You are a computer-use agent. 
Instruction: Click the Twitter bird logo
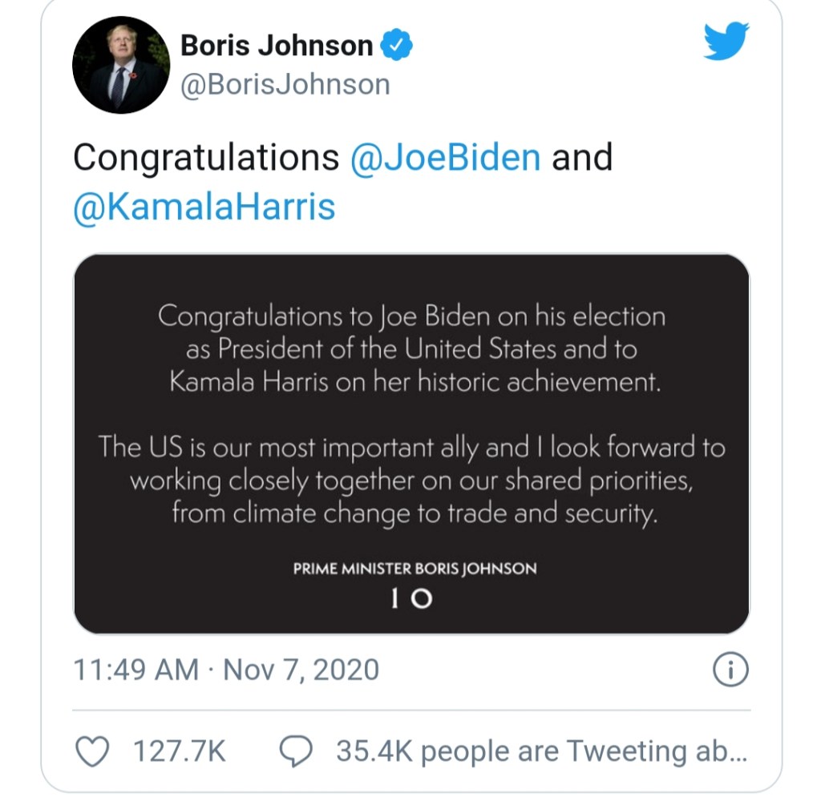pos(726,42)
